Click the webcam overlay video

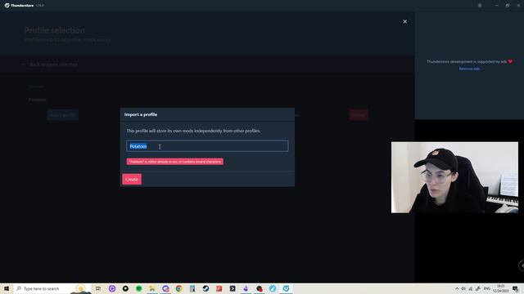(x=455, y=177)
